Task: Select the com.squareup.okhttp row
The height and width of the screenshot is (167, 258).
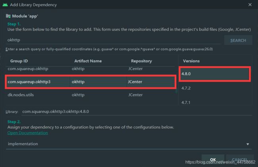Action: pos(90,69)
